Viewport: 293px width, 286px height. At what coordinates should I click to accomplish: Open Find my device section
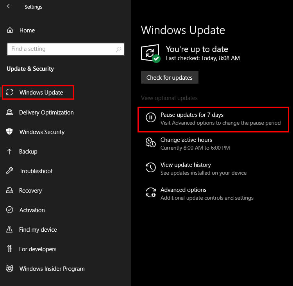(x=38, y=230)
